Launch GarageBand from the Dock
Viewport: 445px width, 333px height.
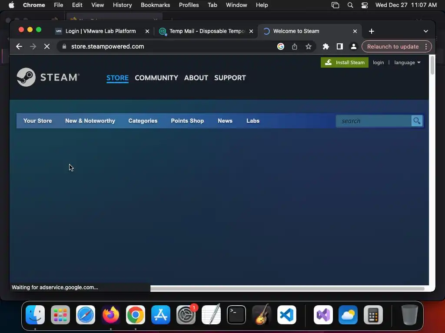(261, 315)
